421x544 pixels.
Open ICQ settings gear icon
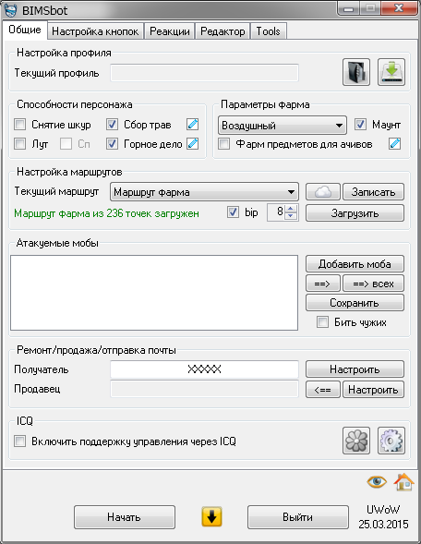[391, 441]
